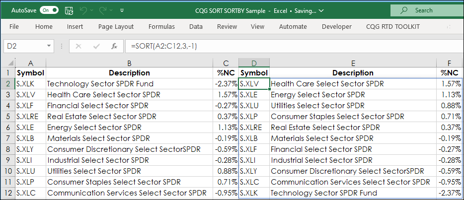This screenshot has height=200, width=464.
Task: Click the Save icon in title bar
Action: click(69, 10)
